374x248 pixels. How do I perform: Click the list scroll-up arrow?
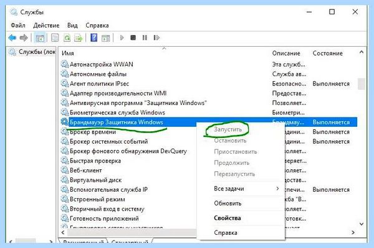362,52
